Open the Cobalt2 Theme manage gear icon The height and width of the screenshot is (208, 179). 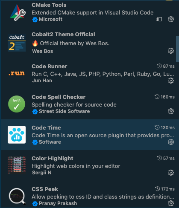click(x=171, y=51)
